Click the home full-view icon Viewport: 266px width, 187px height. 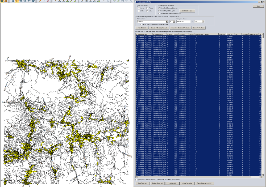(33, 1)
